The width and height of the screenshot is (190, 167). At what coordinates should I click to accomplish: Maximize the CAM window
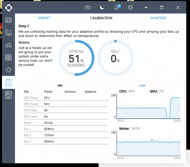pyautogui.click(x=162, y=8)
